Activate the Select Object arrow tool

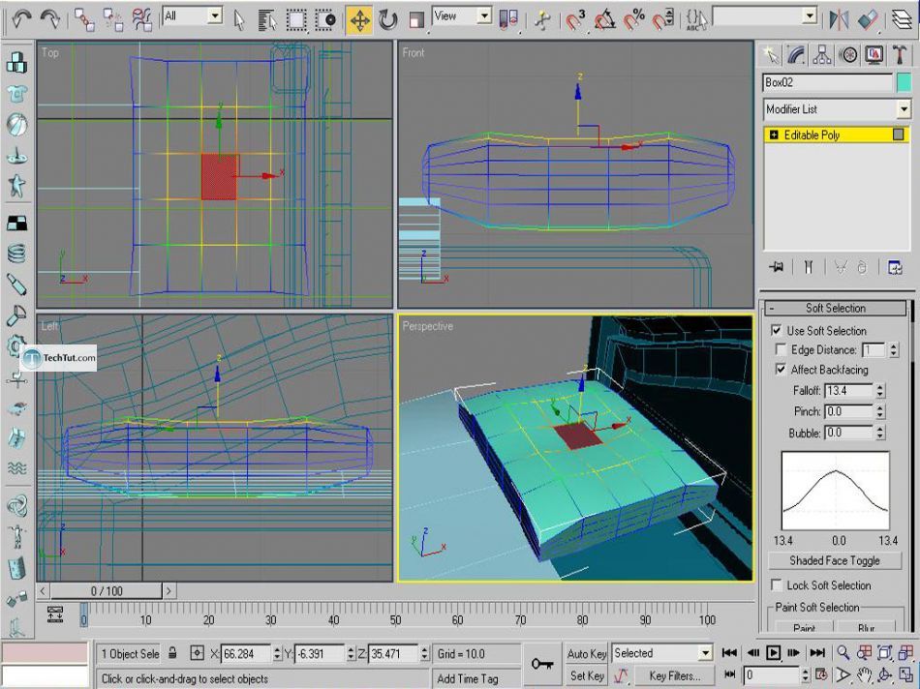tap(239, 20)
